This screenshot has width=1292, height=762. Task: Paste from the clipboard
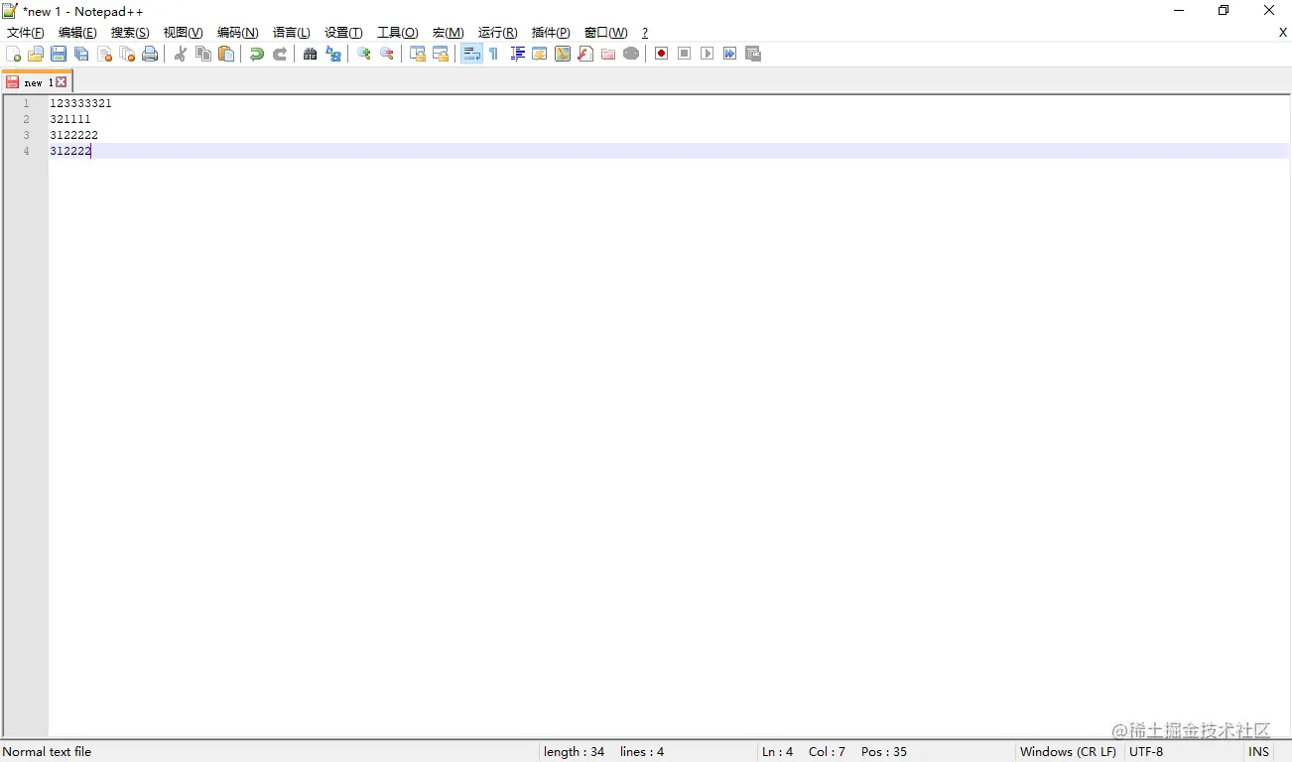pos(226,53)
